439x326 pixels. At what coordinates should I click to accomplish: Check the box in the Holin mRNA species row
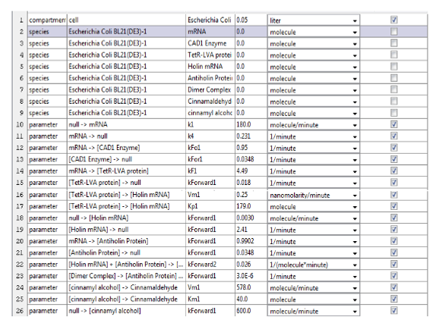click(393, 66)
